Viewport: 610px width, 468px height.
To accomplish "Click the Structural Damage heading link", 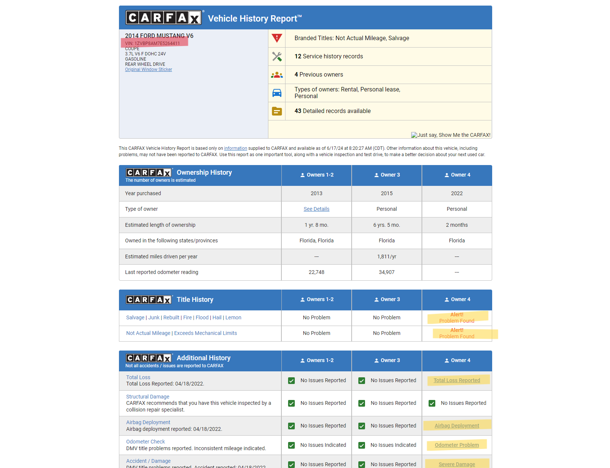I will [x=148, y=397].
